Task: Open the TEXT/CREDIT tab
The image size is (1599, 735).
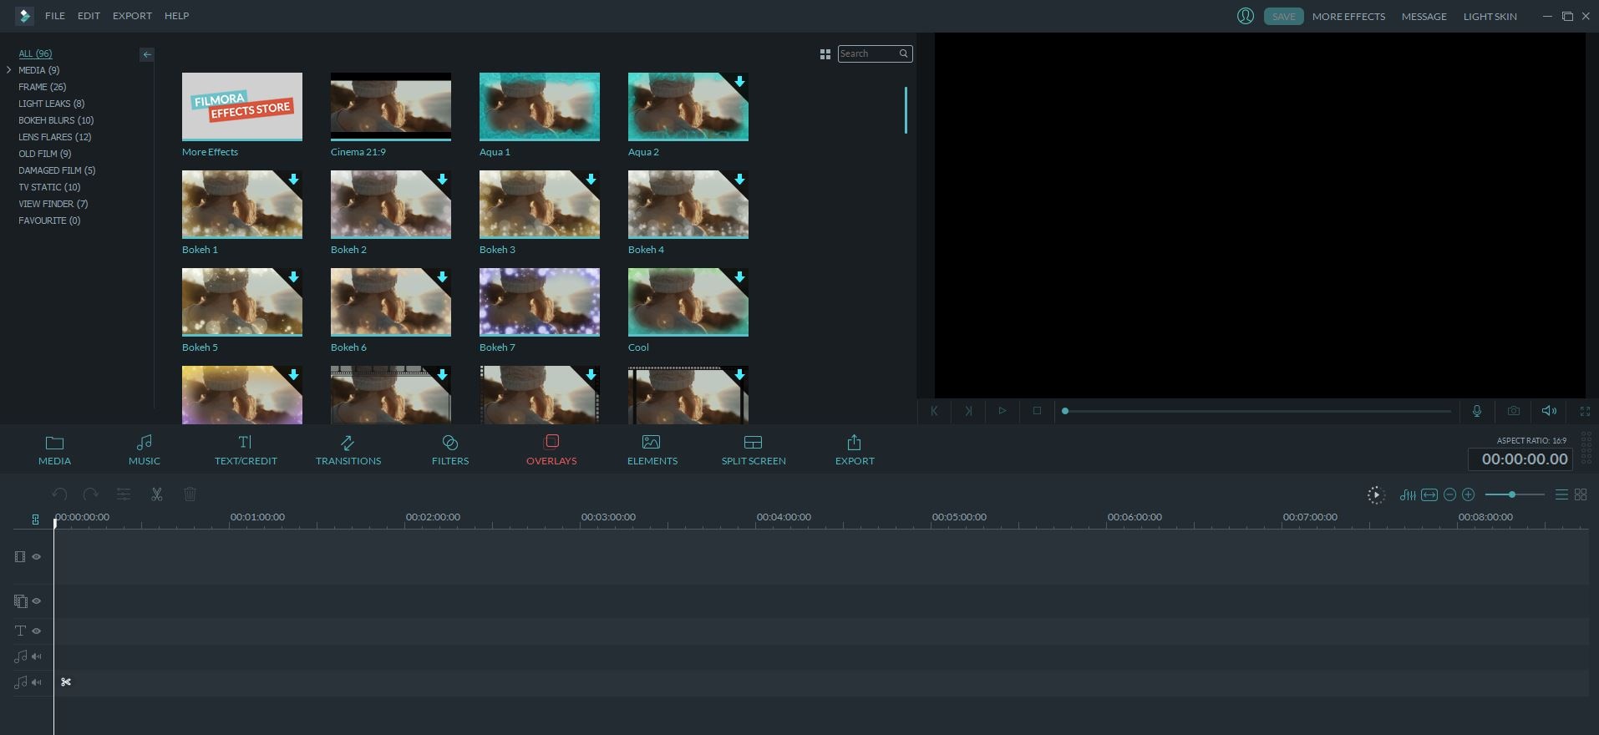Action: [246, 451]
